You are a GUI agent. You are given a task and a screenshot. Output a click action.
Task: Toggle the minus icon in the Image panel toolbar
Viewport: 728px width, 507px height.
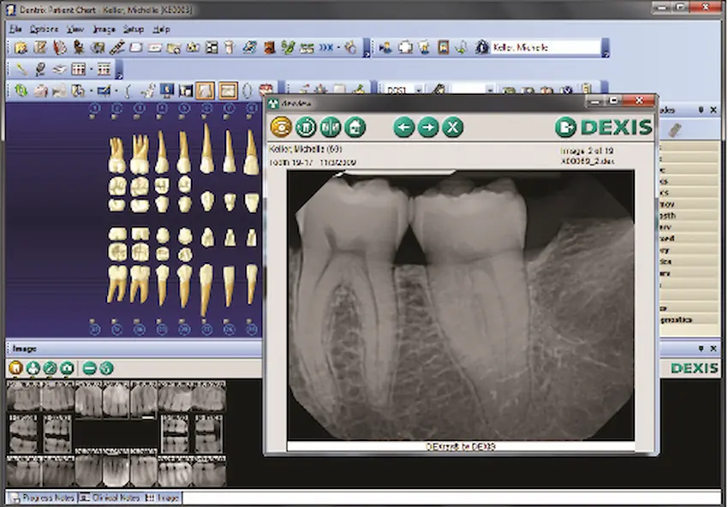point(90,368)
